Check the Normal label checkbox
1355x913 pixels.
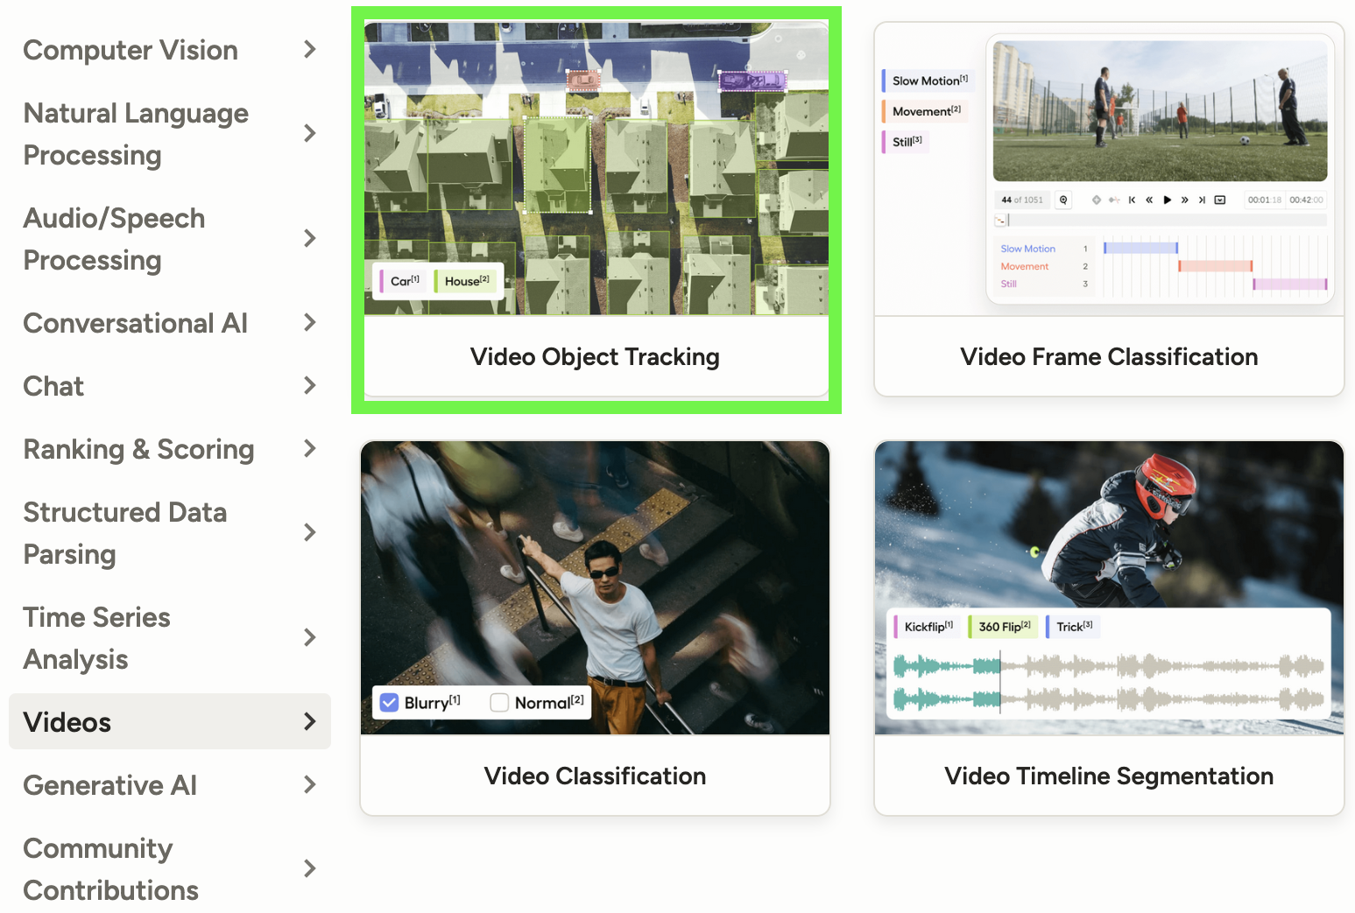(499, 702)
